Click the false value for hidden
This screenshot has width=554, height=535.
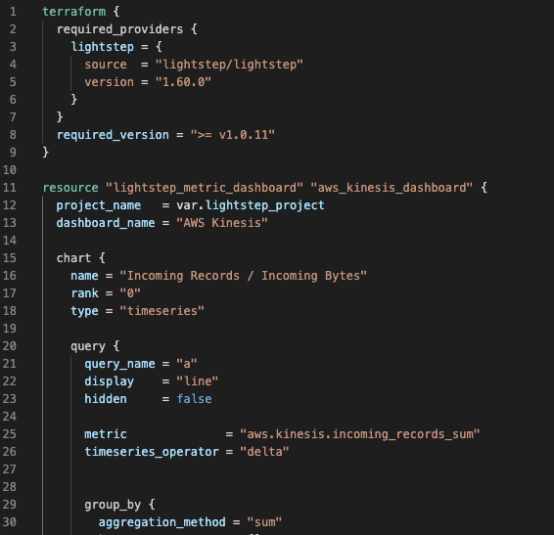coord(194,399)
